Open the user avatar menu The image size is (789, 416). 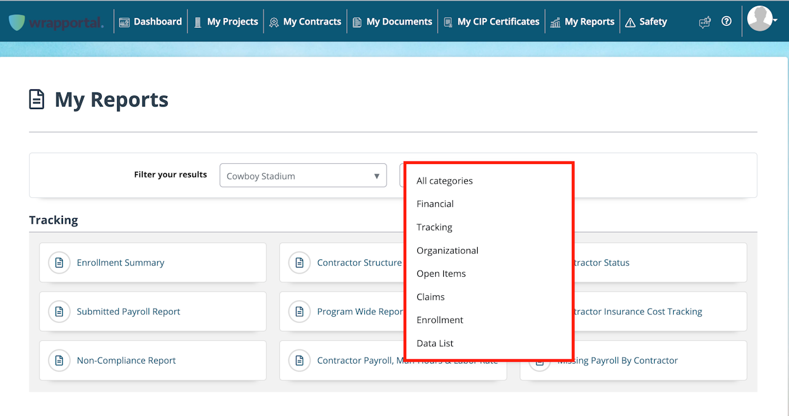click(x=760, y=18)
